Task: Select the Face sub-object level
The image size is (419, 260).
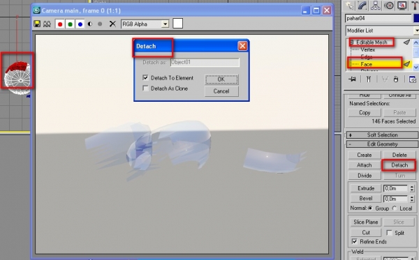Action: click(x=366, y=64)
